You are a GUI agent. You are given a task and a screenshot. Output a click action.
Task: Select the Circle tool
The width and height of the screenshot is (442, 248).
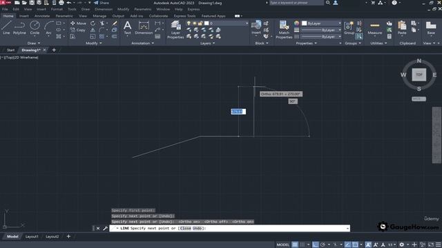pyautogui.click(x=35, y=28)
